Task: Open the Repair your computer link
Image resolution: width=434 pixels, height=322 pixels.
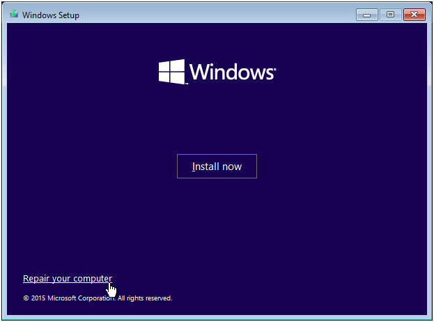Action: pos(68,278)
